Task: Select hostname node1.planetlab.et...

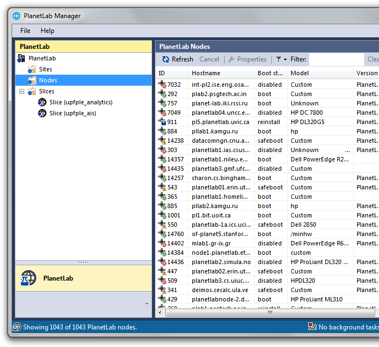Action: (221, 253)
